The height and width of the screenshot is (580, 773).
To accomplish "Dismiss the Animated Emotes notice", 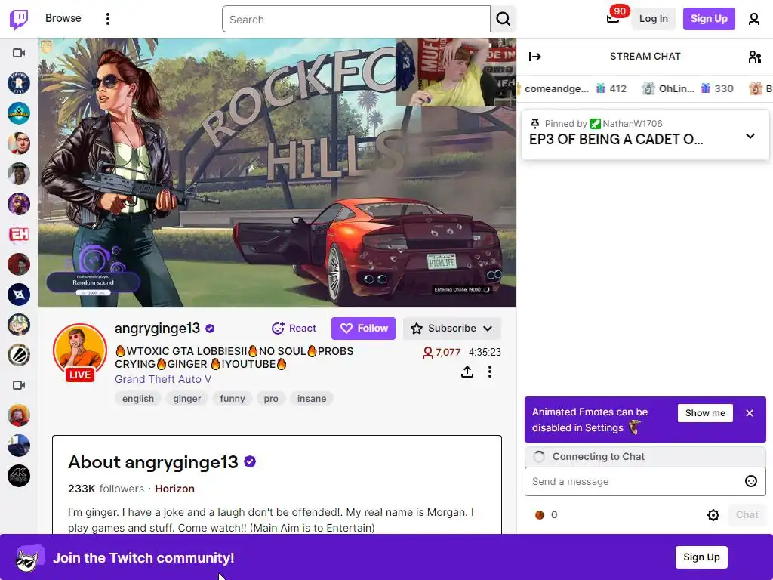I will [x=750, y=413].
